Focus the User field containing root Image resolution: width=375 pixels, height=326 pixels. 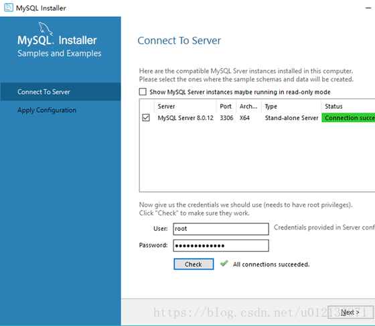click(221, 229)
